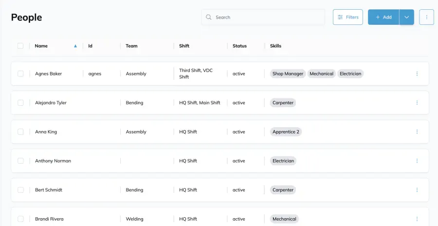The width and height of the screenshot is (438, 226).
Task: Select the Brandi Rivera row checkbox
Action: (20, 219)
